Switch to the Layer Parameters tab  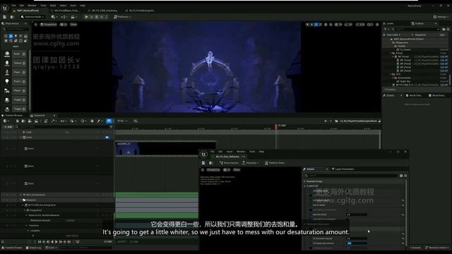point(343,169)
